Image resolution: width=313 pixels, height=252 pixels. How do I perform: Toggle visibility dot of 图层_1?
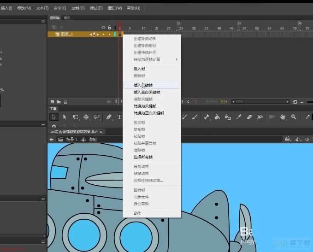tap(103, 34)
